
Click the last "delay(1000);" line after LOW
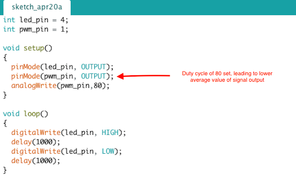[36, 161]
